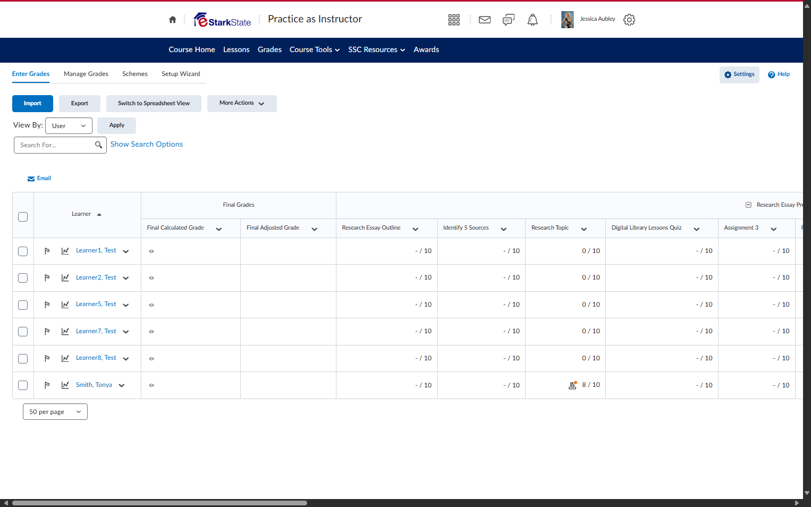Switch to the Manage Grades tab
The image size is (811, 507).
pos(86,74)
